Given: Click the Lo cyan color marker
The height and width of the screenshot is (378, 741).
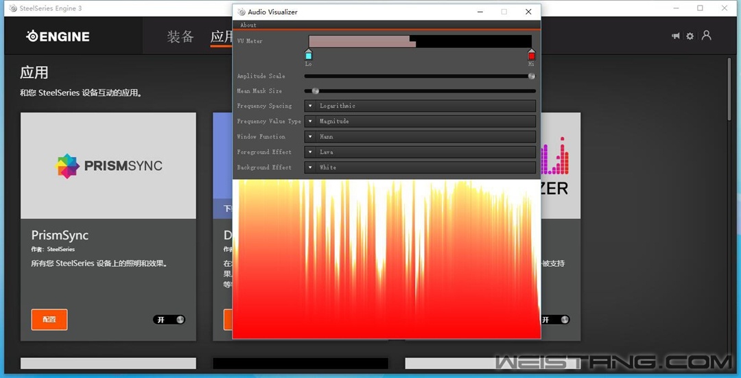Looking at the screenshot, I should [309, 56].
